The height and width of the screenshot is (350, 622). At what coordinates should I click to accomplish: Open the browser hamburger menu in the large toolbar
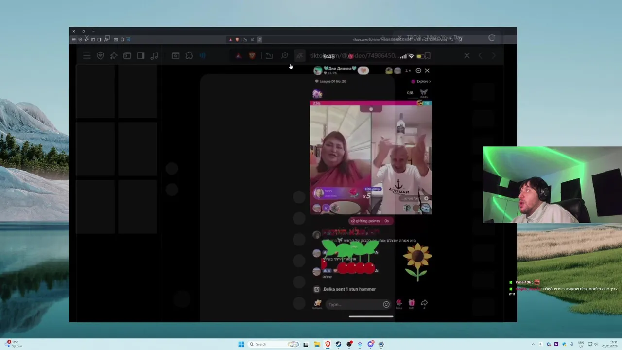86,56
